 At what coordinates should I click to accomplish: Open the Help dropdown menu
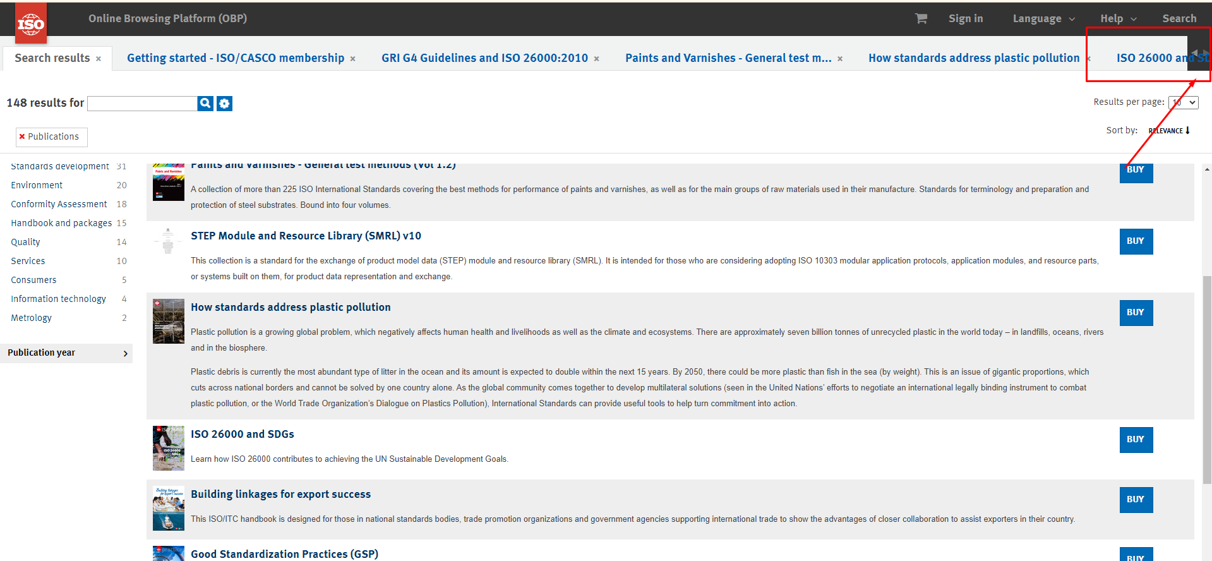pyautogui.click(x=1119, y=18)
